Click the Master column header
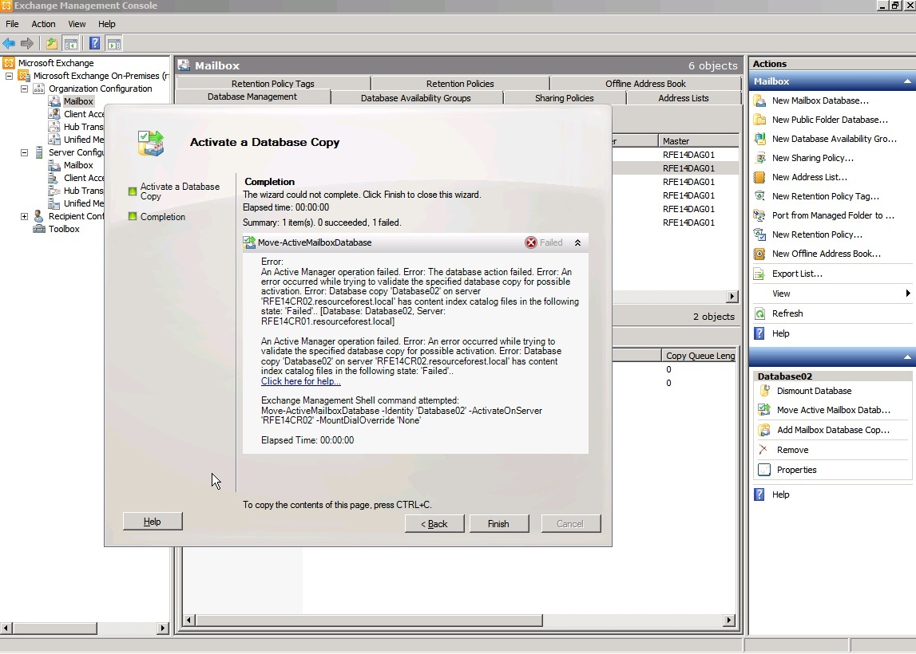This screenshot has height=654, width=916. [x=698, y=140]
